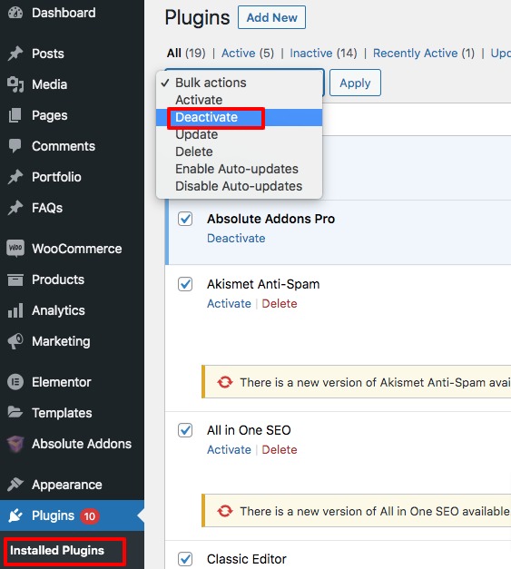The height and width of the screenshot is (569, 511).
Task: Click the Posts pushpin icon
Action: (15, 54)
